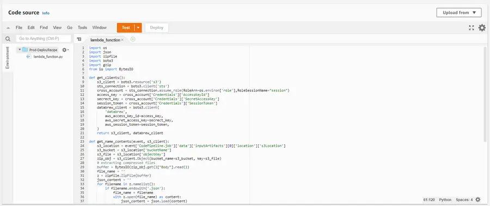Collapse the menu bar with up arrow
Image resolution: width=490 pixels, height=206 pixels.
pos(8,28)
